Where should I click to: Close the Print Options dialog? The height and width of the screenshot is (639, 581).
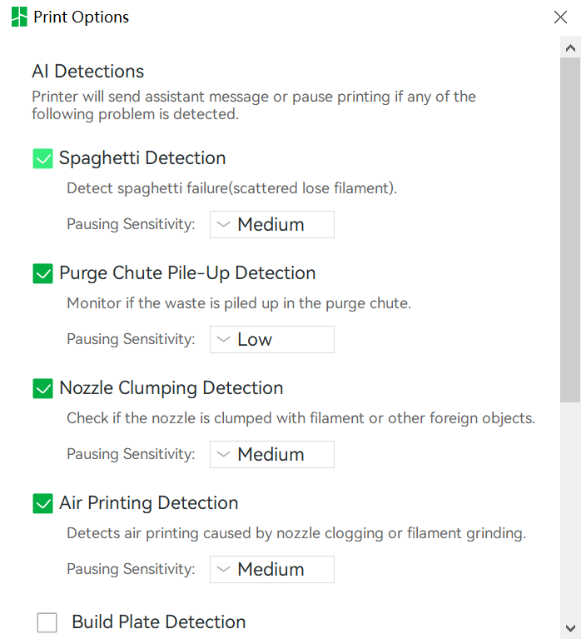(560, 17)
